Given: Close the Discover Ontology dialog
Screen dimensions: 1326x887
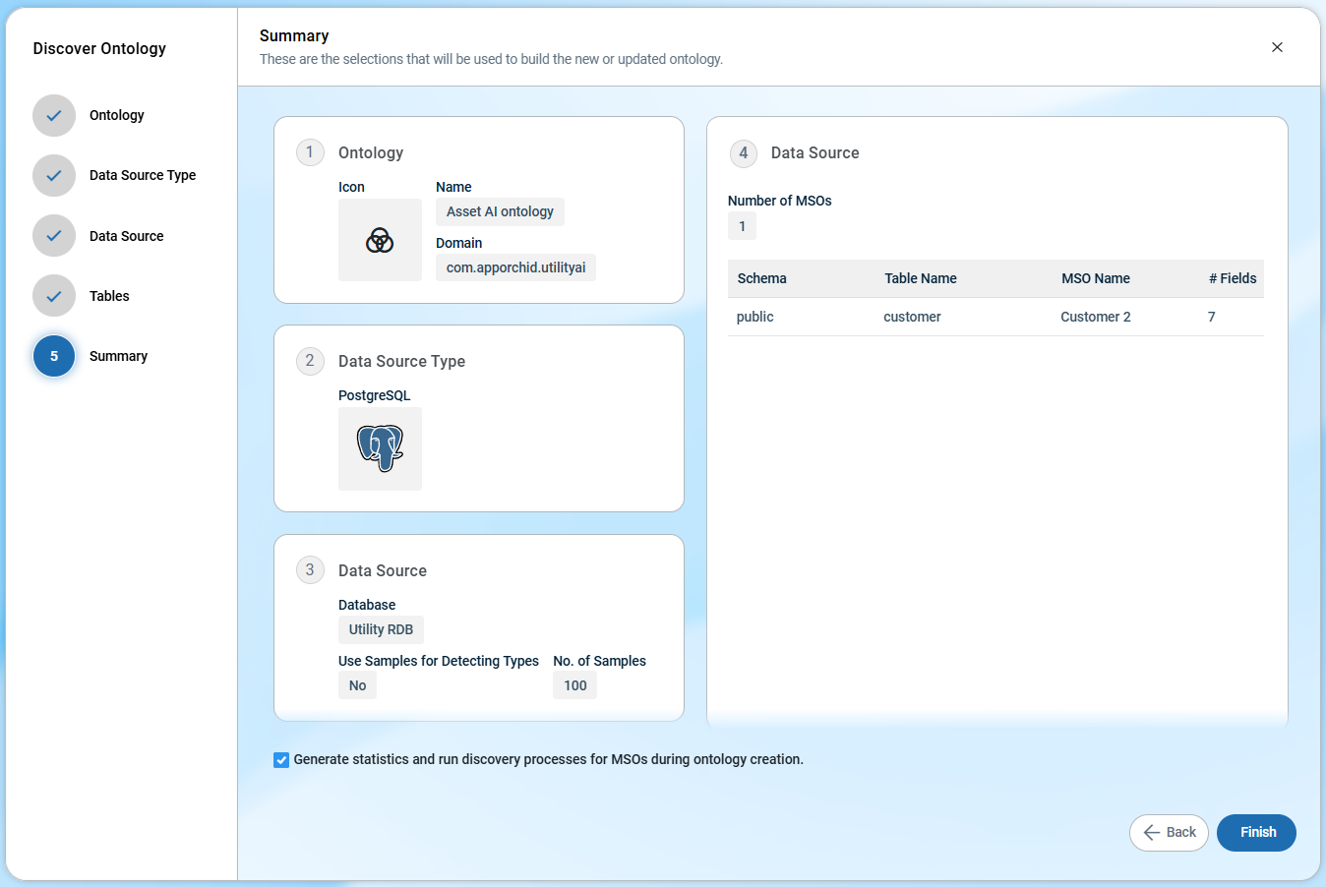Looking at the screenshot, I should pos(1277,47).
